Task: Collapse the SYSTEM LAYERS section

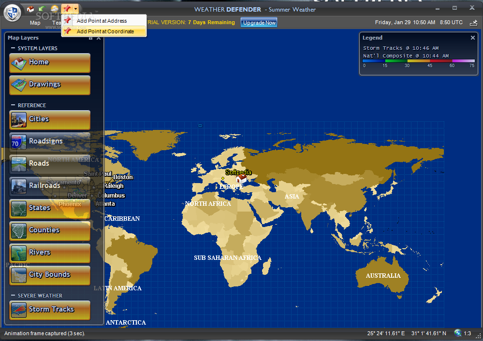Action: coord(13,48)
